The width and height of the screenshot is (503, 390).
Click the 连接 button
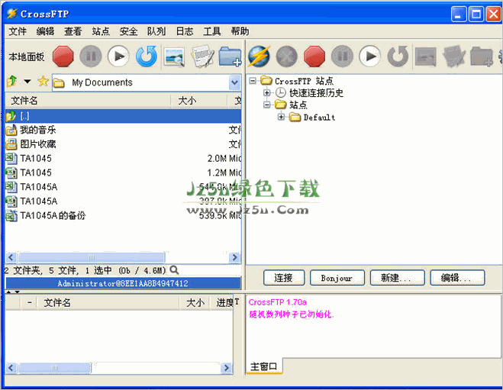[x=284, y=278]
